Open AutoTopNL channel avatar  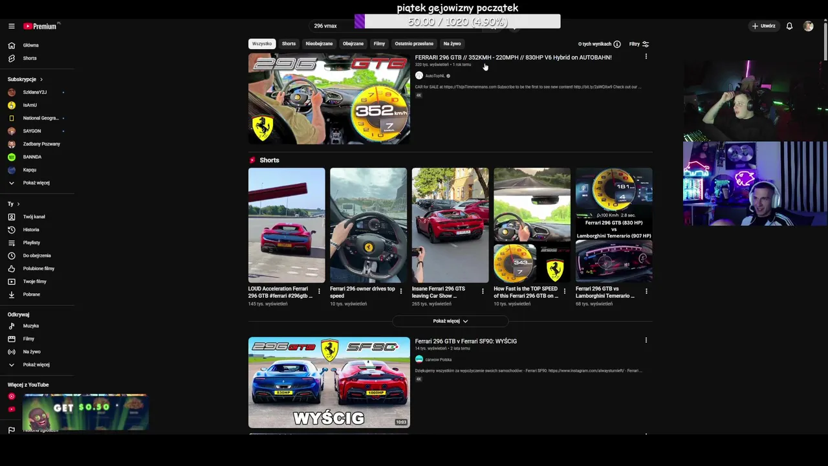pos(419,76)
